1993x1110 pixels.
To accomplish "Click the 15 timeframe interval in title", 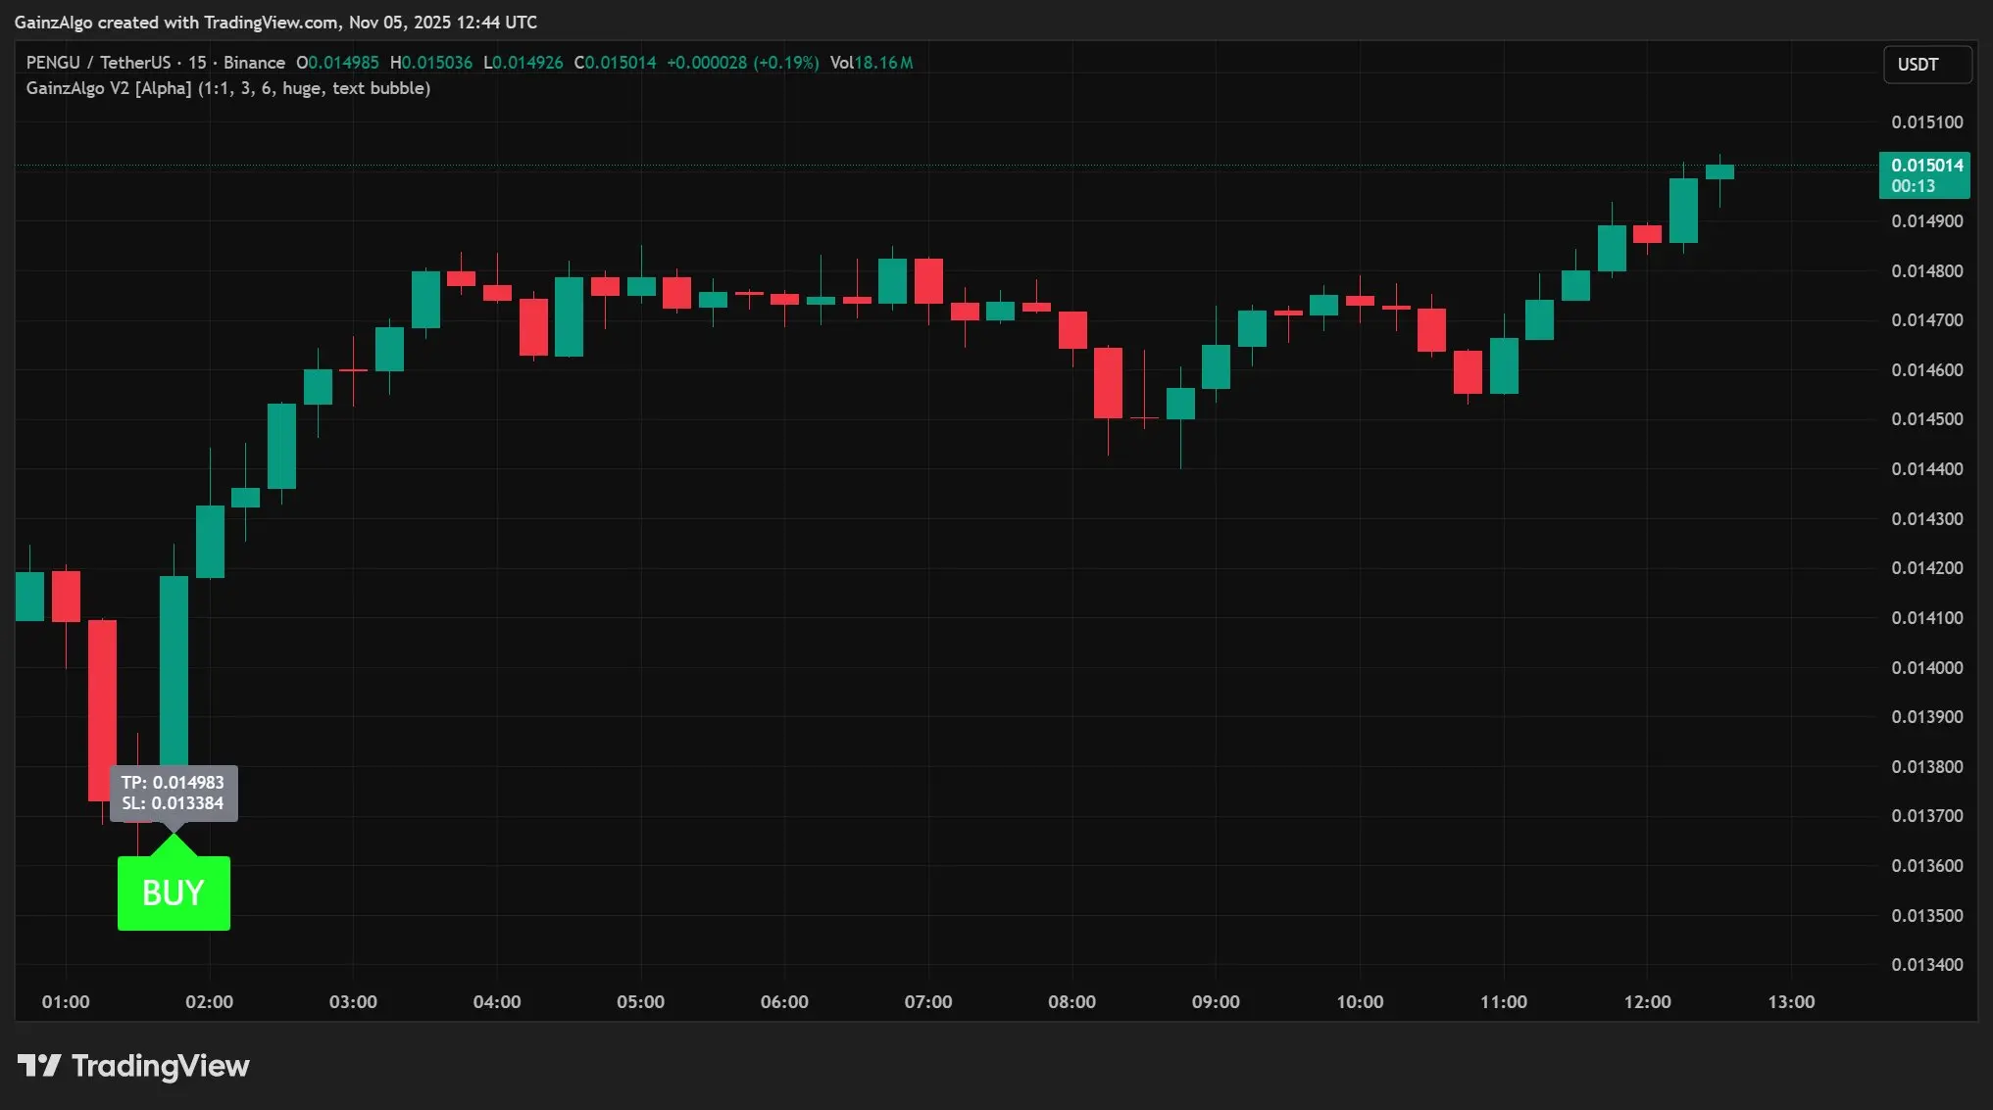I will [x=197, y=63].
